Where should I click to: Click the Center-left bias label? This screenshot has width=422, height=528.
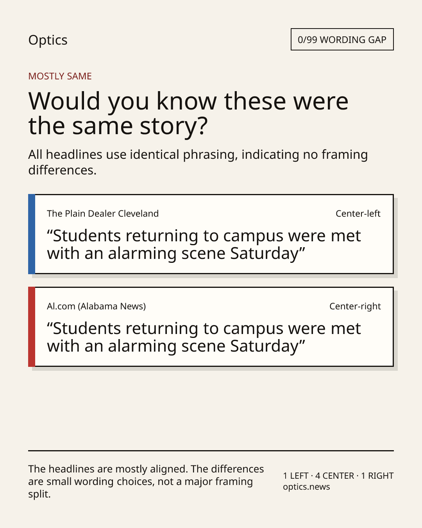358,214
